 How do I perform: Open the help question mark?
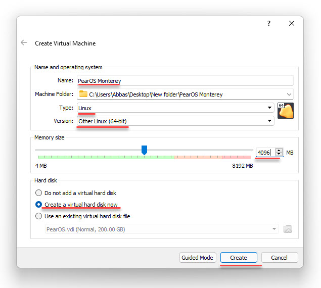pos(269,23)
